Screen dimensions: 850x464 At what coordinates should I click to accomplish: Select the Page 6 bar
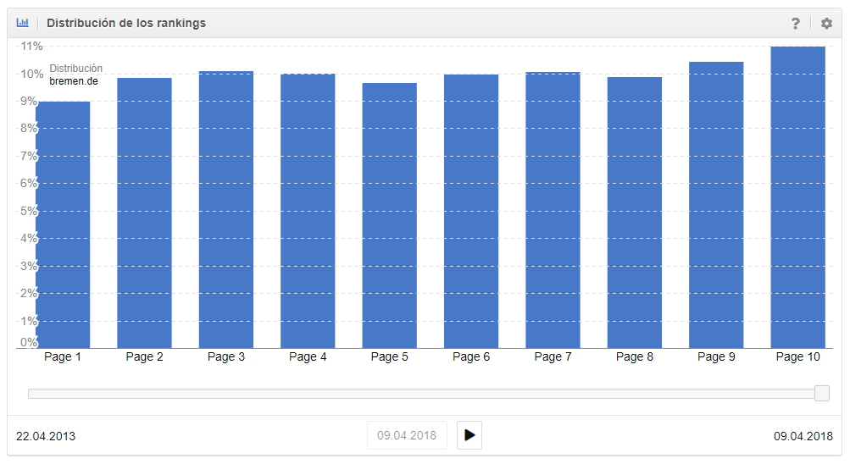coord(471,211)
